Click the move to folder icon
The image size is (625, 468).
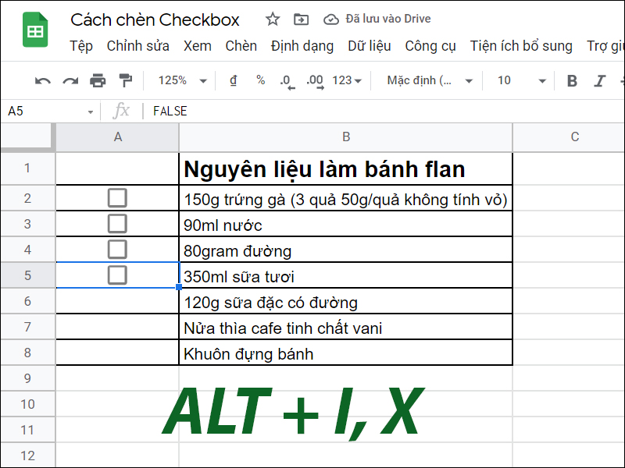pos(301,19)
